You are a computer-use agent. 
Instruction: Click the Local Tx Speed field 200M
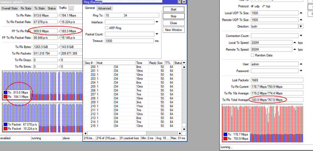point(272,42)
